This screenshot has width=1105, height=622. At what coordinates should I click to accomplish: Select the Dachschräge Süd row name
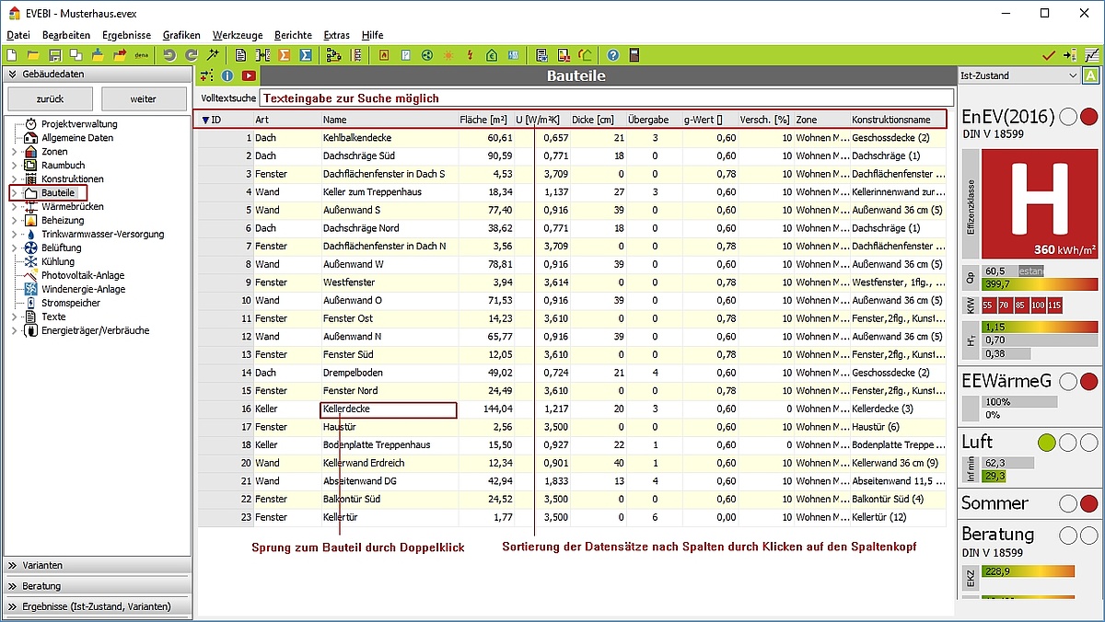(389, 155)
